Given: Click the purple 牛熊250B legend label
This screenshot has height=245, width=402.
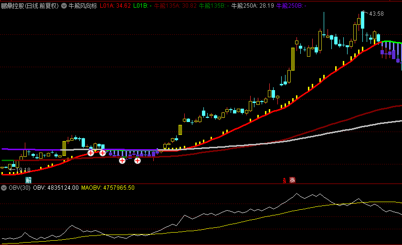Looking at the screenshot, I should 291,6.
